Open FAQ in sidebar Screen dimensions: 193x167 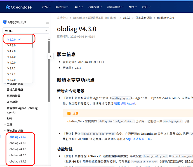point(10,118)
